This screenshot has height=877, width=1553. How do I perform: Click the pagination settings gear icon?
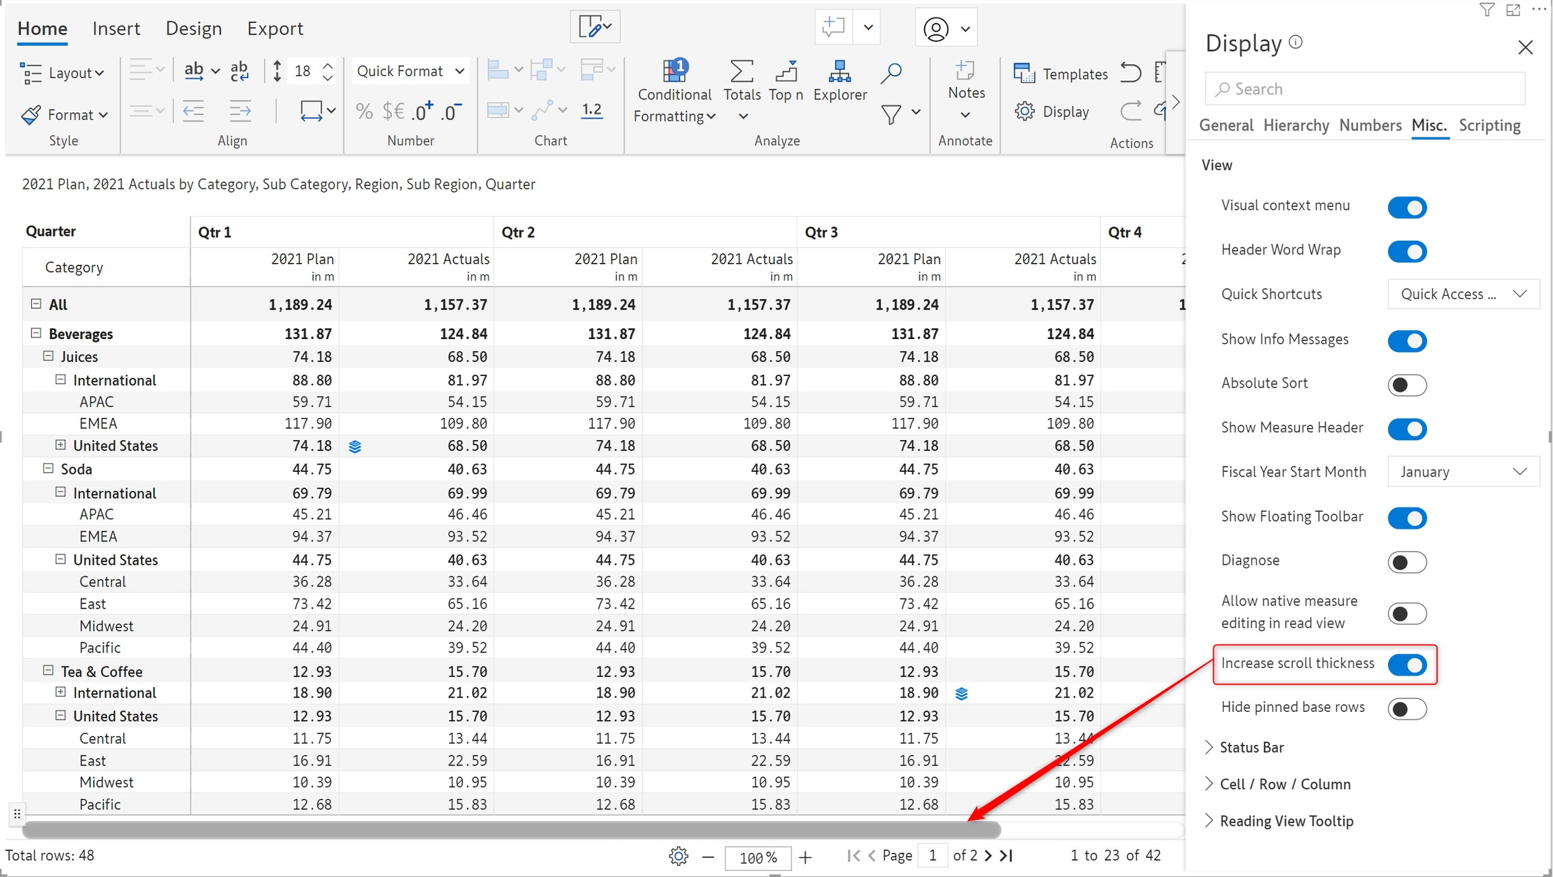point(678,856)
